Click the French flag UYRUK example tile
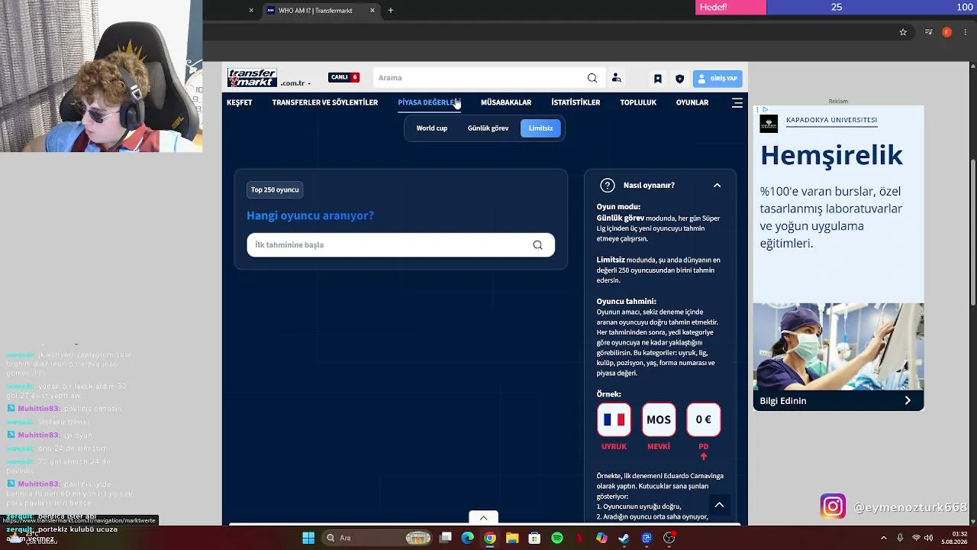The height and width of the screenshot is (550, 977). (614, 419)
